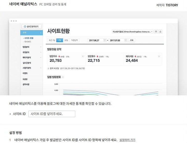
Task: Click the clock icon in 실시간분석보기
Action: pyautogui.click(x=25, y=27)
